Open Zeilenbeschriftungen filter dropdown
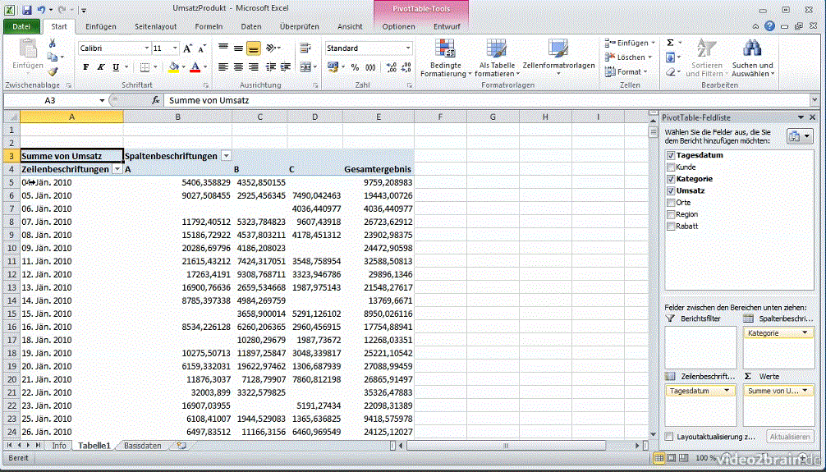The image size is (826, 472). (x=118, y=169)
